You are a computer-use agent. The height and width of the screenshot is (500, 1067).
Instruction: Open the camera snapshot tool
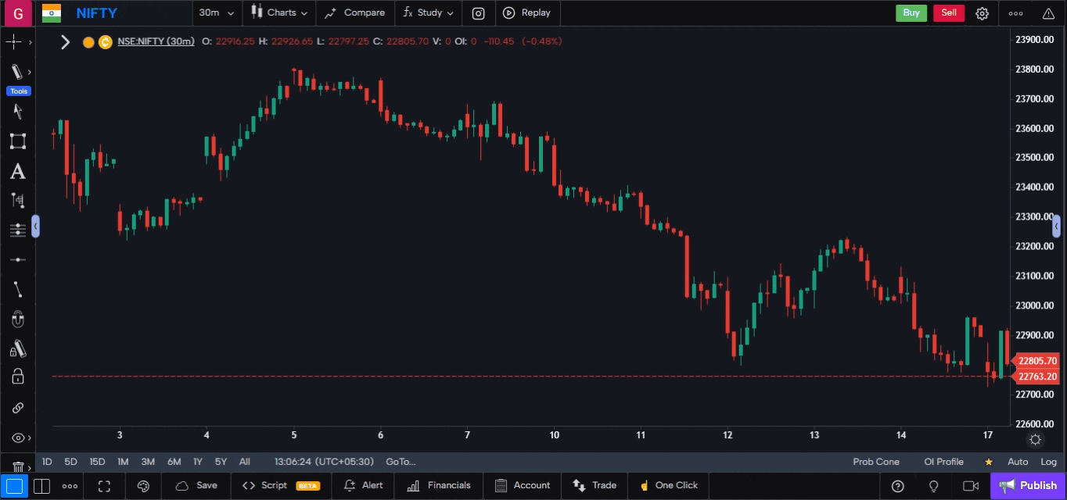(x=478, y=12)
